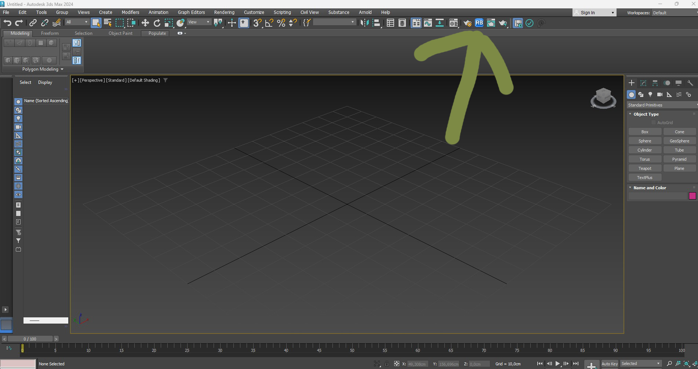Switch to the Object Paint ribbon tab
698x369 pixels.
pos(120,33)
